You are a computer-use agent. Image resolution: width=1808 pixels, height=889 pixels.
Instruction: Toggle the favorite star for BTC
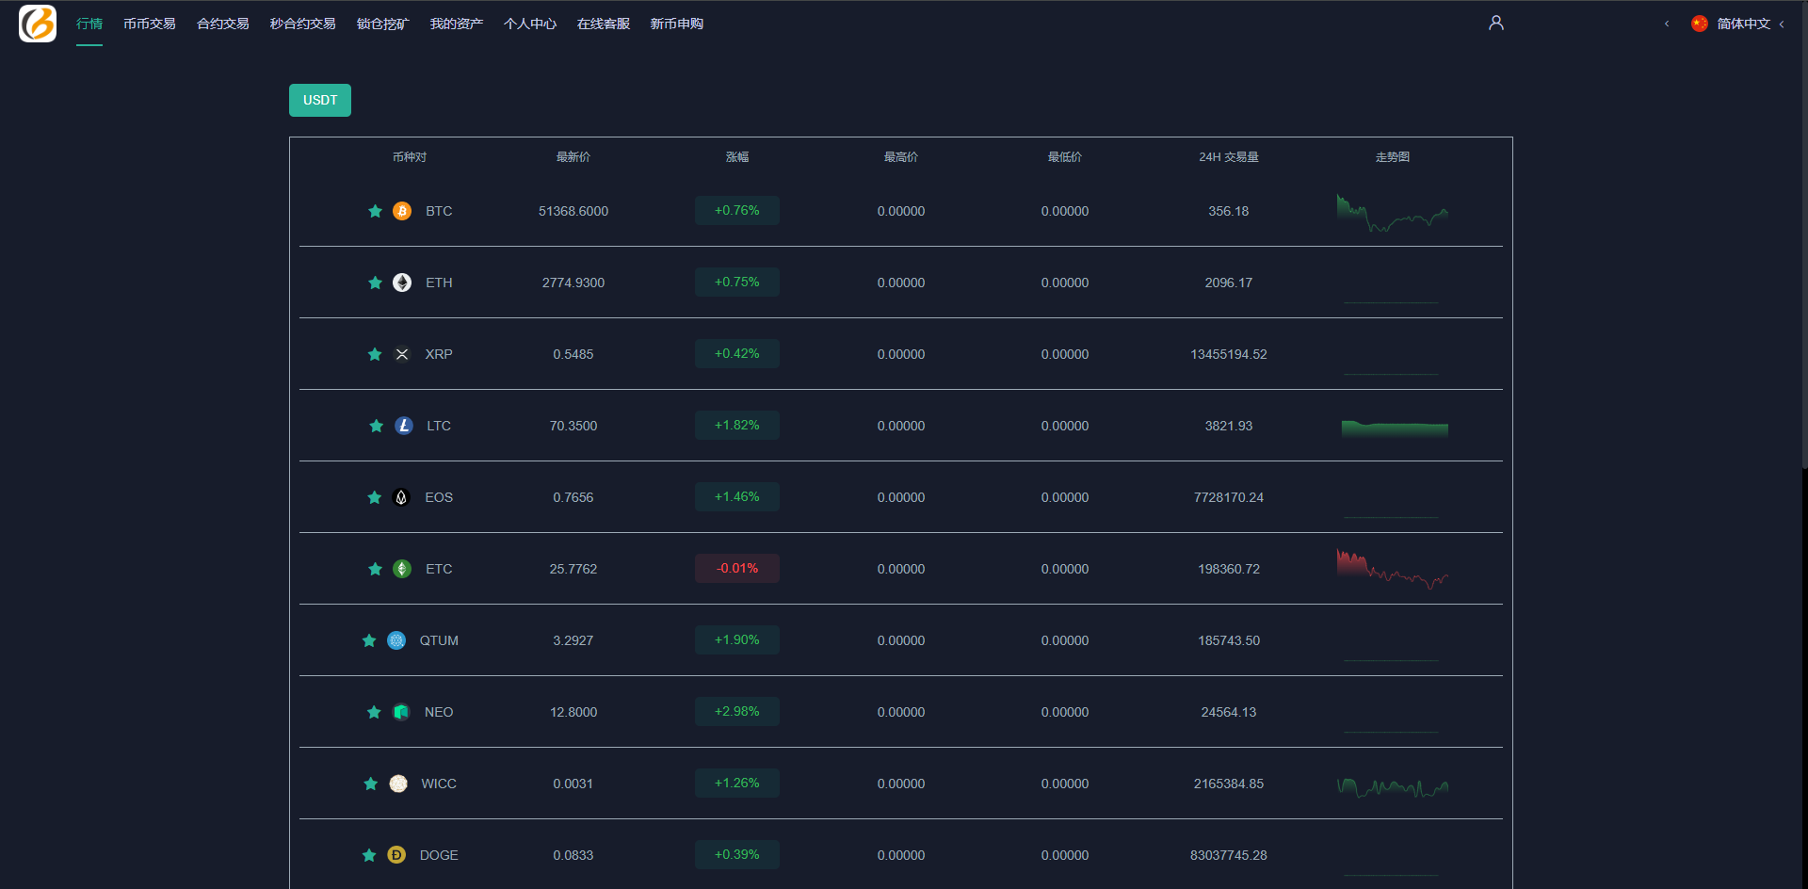375,211
